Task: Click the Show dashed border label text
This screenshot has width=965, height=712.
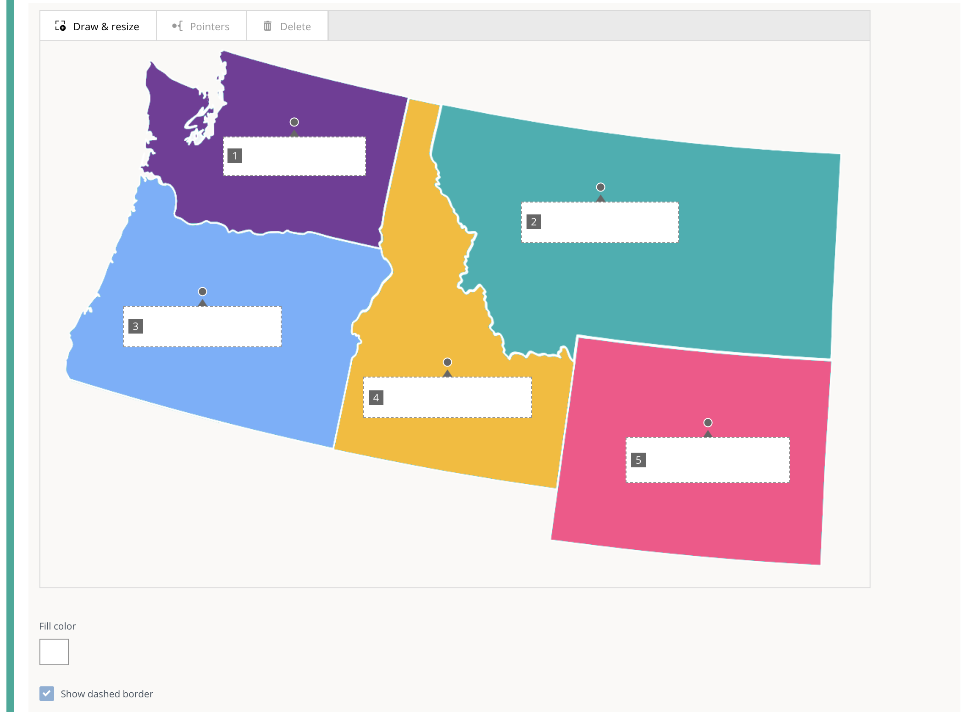Action: pyautogui.click(x=107, y=694)
